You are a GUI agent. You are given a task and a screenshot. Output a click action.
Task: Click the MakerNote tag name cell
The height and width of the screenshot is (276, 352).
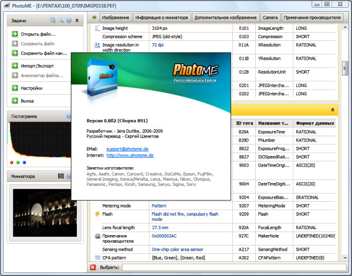pyautogui.click(x=268, y=236)
